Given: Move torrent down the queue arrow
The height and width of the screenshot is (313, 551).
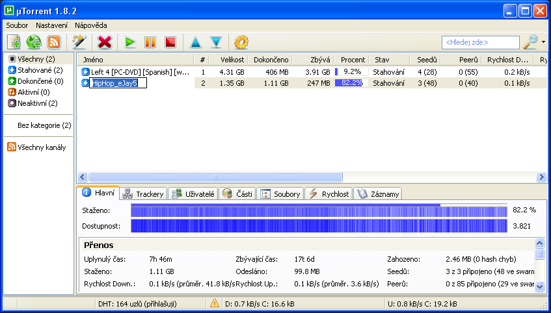Looking at the screenshot, I should pyautogui.click(x=216, y=42).
